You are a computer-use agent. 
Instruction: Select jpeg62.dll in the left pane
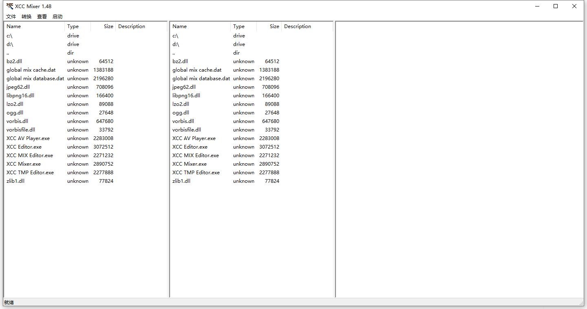tap(18, 87)
